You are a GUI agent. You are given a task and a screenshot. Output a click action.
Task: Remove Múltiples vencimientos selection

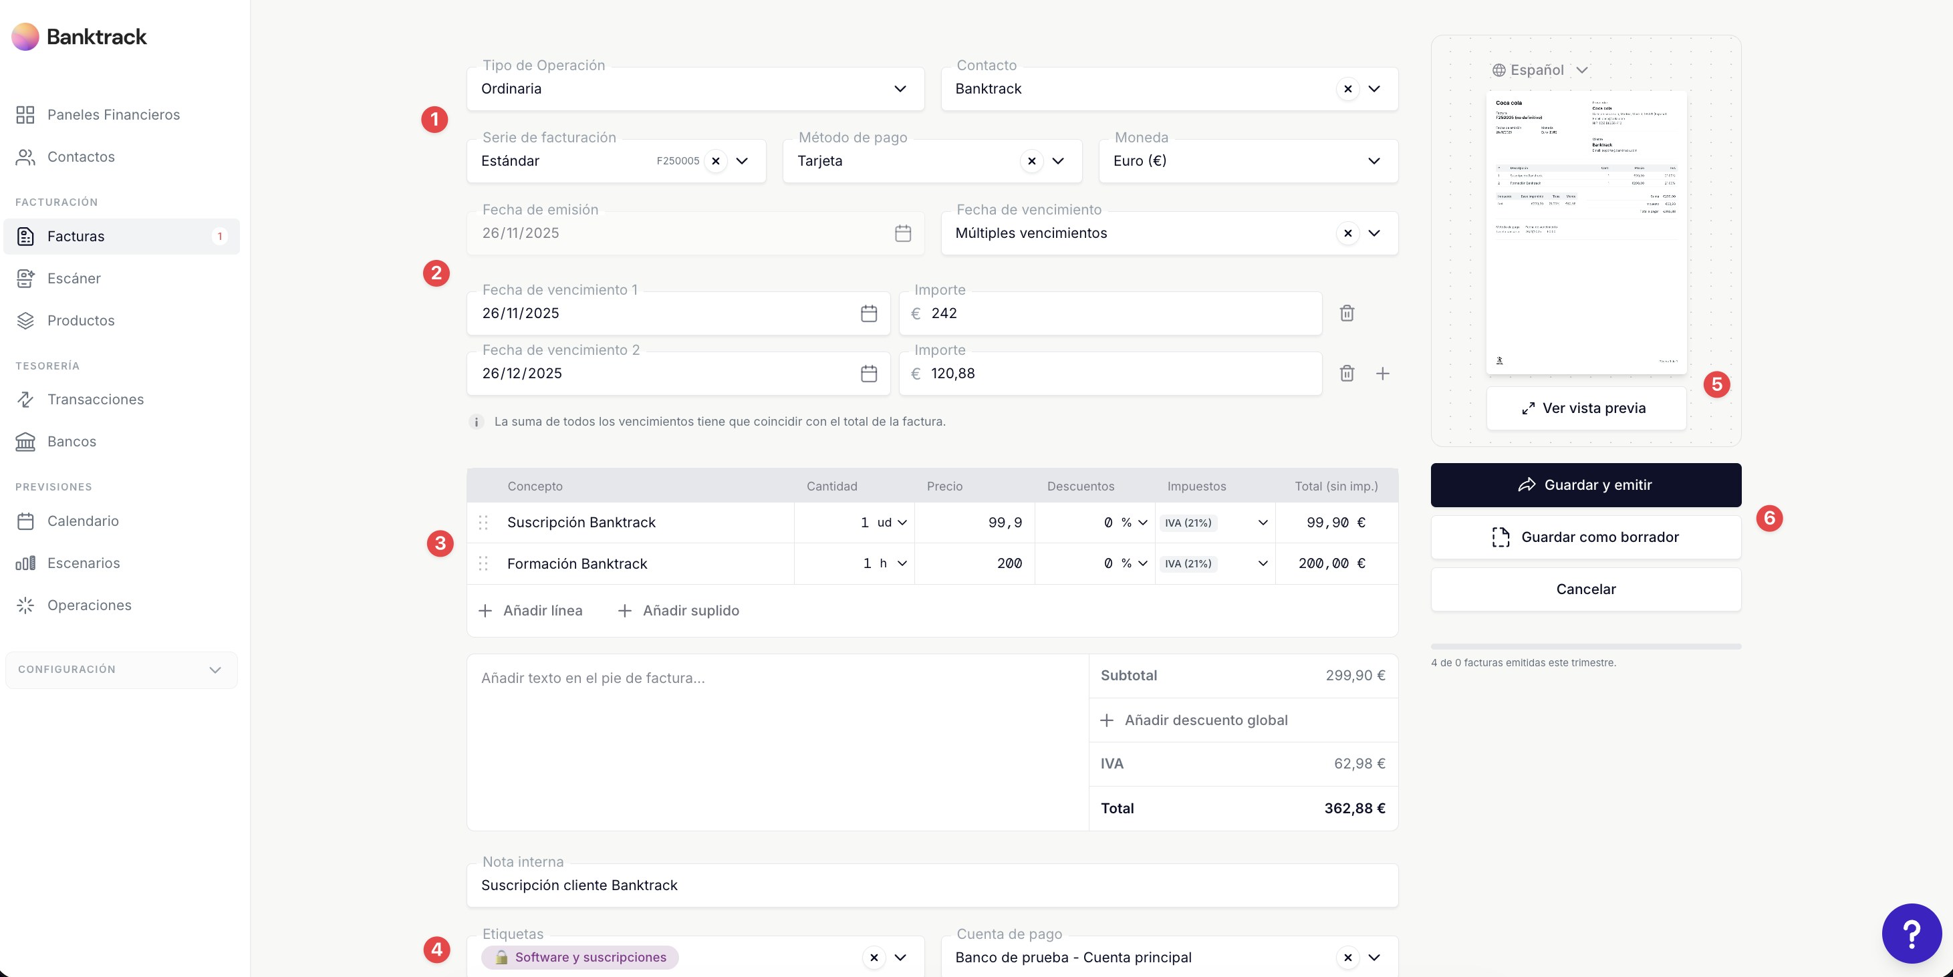coord(1347,233)
